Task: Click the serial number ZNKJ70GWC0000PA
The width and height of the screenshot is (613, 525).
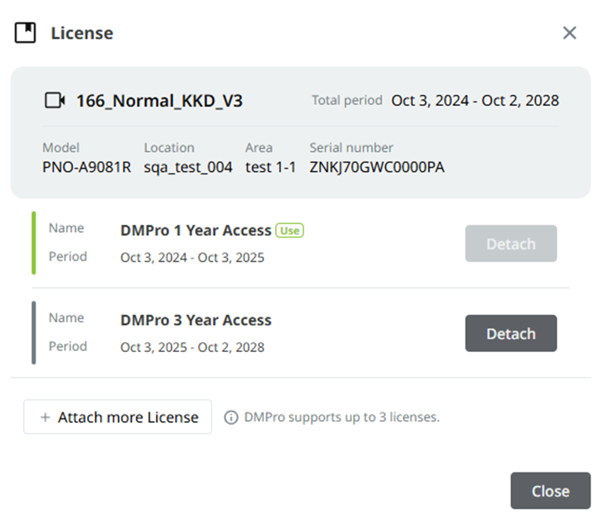Action: coord(377,168)
